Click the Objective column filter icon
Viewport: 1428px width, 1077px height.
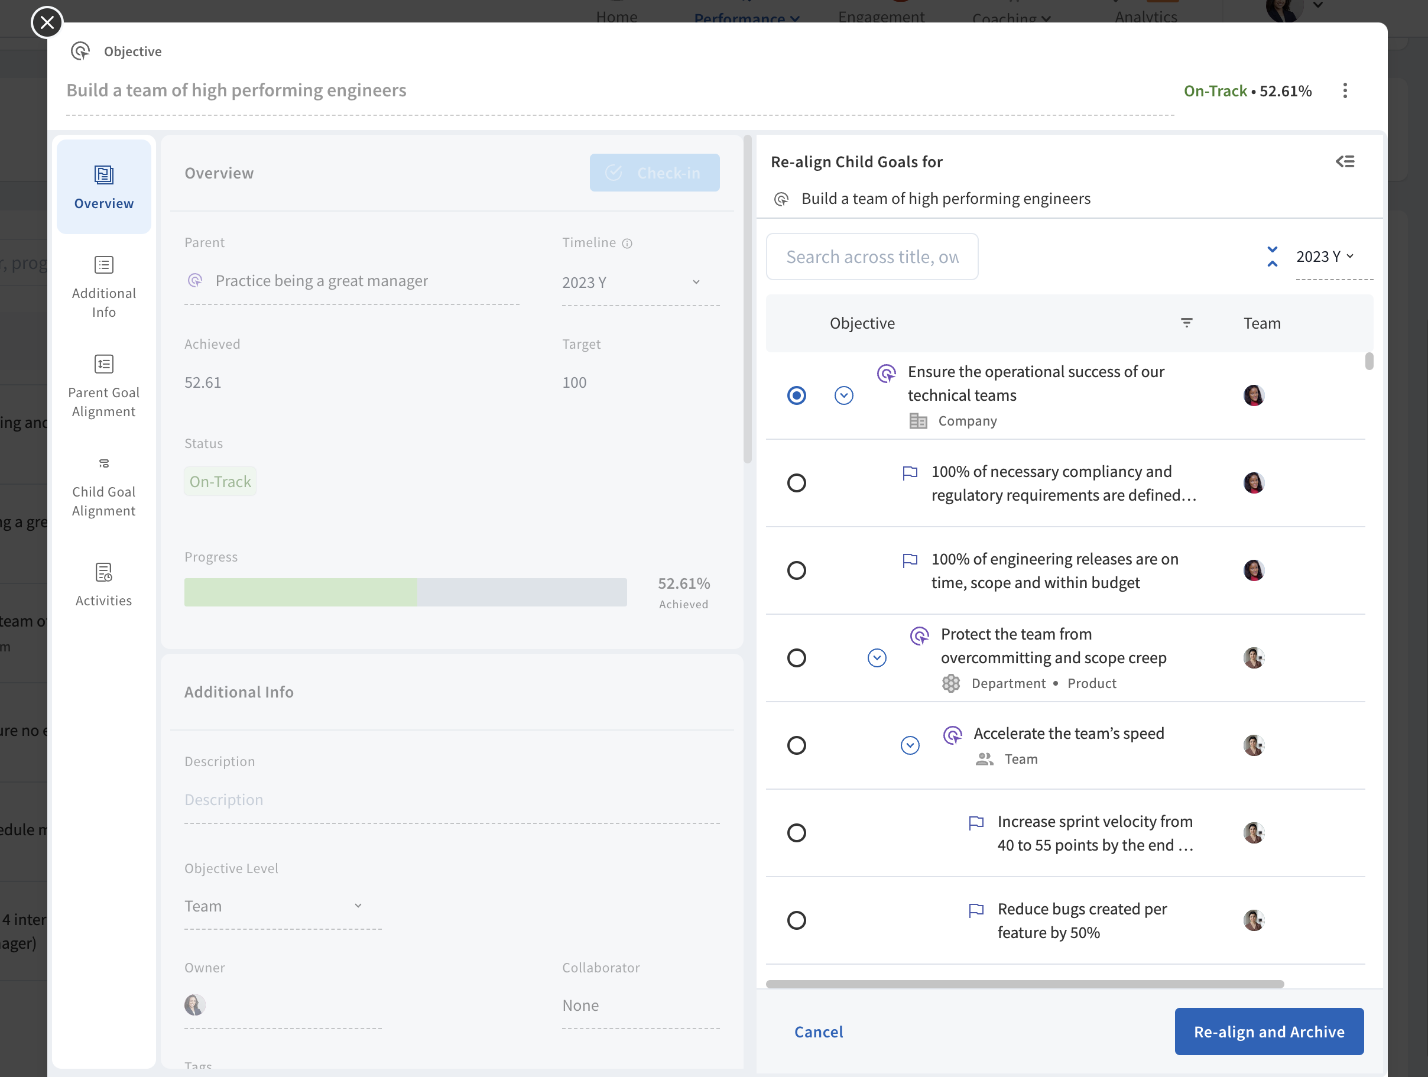point(1186,323)
